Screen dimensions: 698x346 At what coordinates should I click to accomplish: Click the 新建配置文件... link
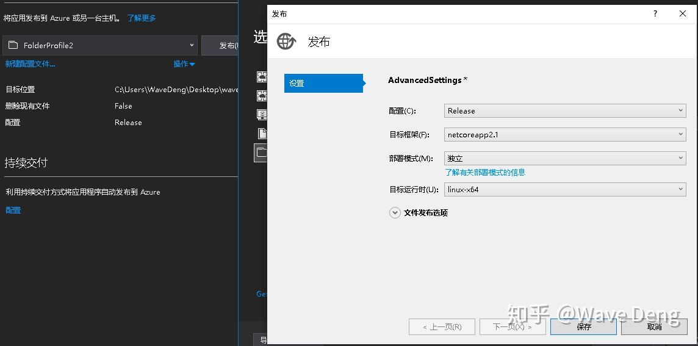[31, 64]
